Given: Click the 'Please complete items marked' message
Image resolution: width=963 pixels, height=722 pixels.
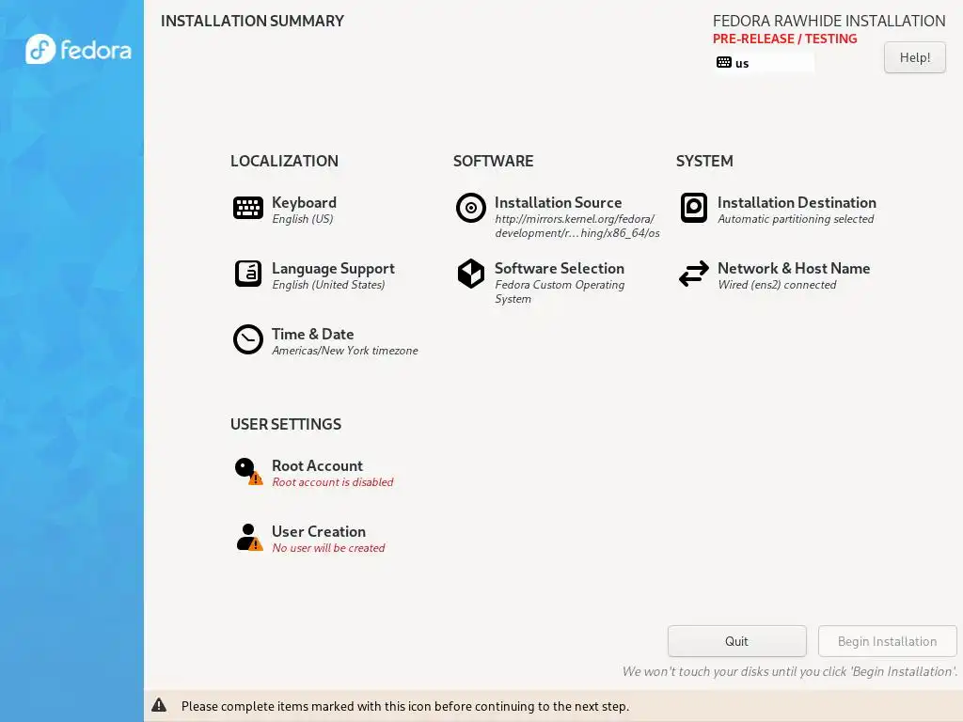Looking at the screenshot, I should [x=405, y=706].
